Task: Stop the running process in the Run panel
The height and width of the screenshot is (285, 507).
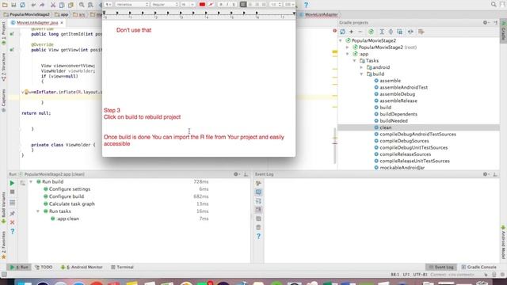Action: (13, 192)
